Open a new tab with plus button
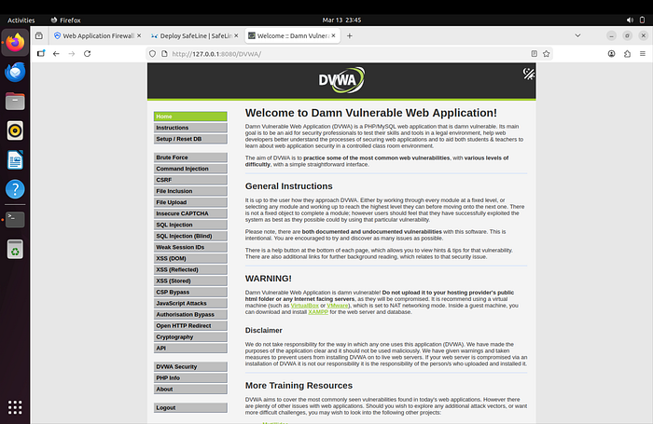Image resolution: width=653 pixels, height=424 pixels. tap(350, 35)
